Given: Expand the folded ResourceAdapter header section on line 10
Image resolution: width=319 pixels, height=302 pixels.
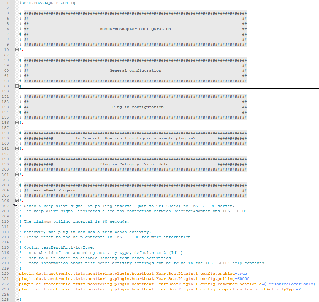Looking at the screenshot, I should (17, 49).
